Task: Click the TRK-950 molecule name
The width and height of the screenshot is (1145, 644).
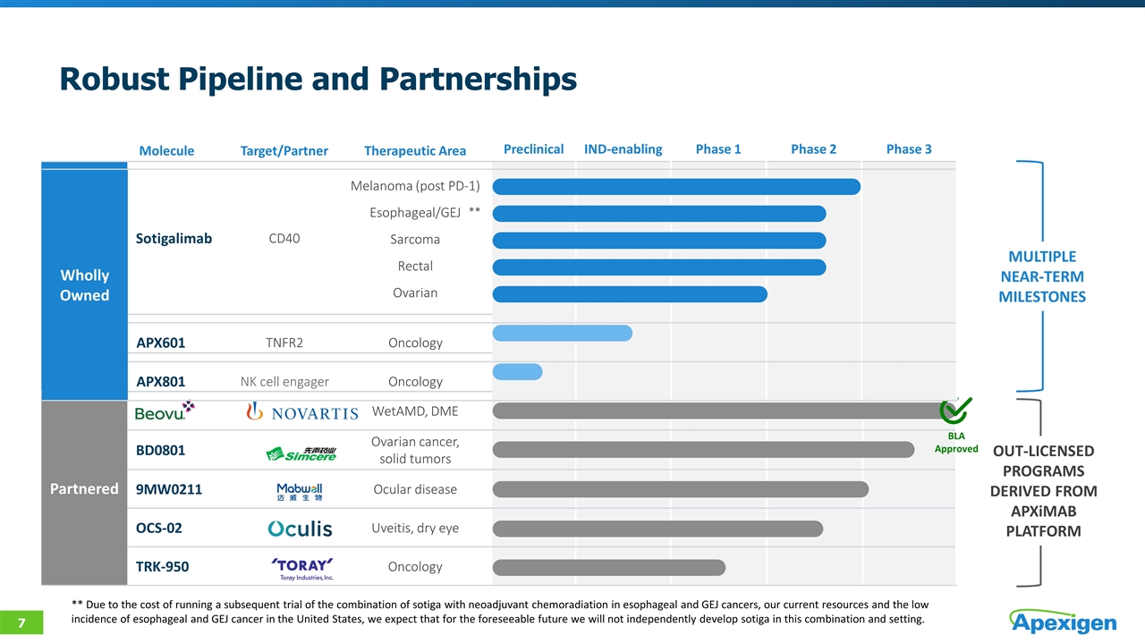Action: tap(162, 567)
